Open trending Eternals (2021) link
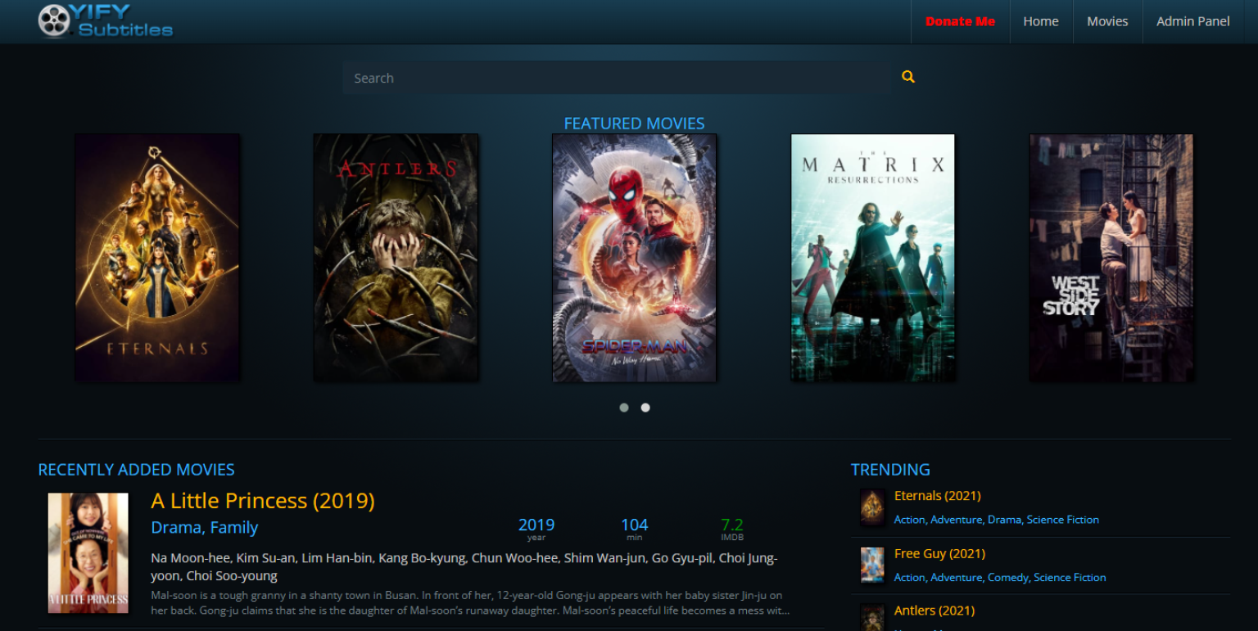Screen dimensions: 1258x631 click(x=938, y=496)
